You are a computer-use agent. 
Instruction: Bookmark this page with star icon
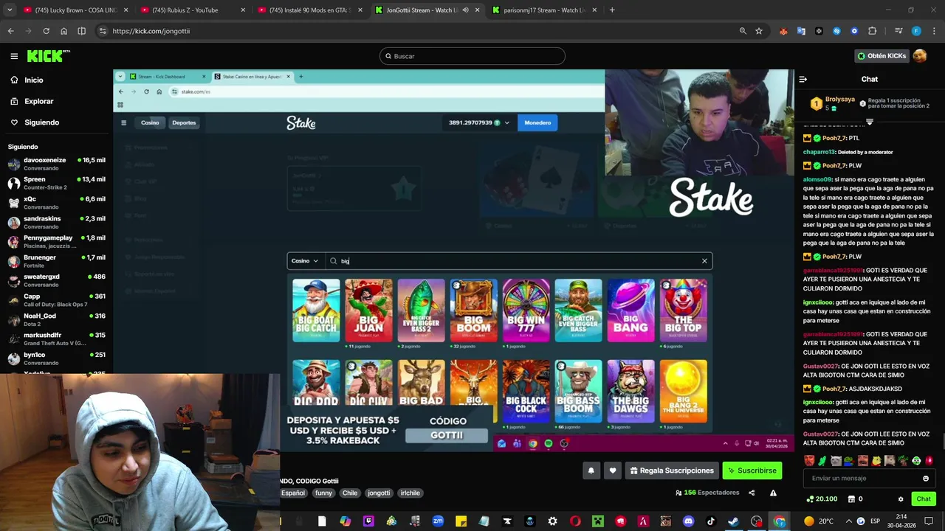pyautogui.click(x=759, y=31)
